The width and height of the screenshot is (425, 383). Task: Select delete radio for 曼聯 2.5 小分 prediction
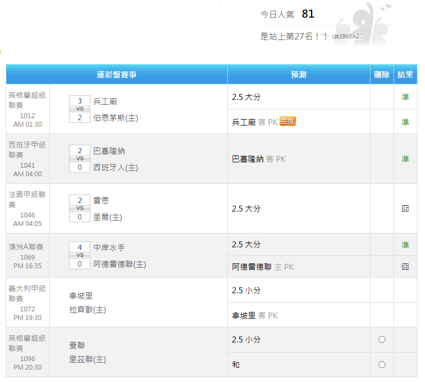click(382, 340)
